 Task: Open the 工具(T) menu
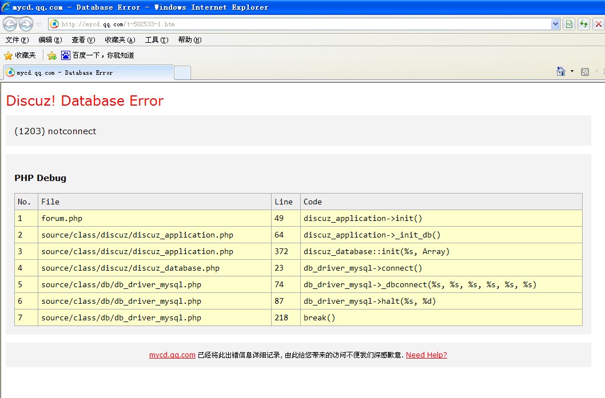[157, 39]
